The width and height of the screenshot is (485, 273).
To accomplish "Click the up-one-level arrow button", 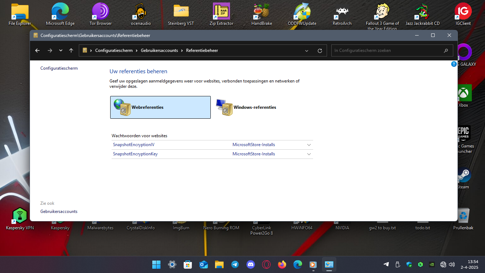I will [x=71, y=50].
